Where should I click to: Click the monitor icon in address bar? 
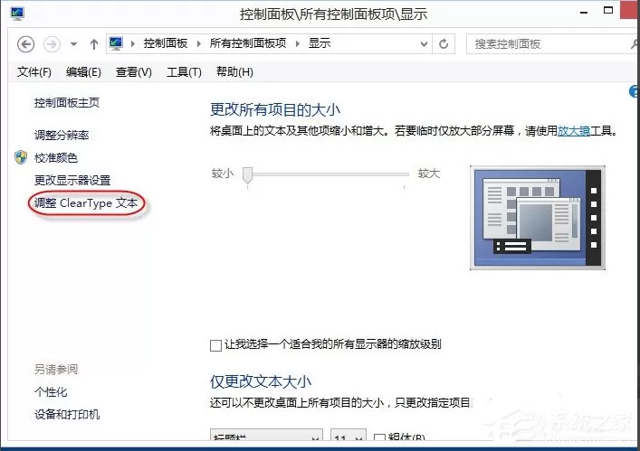116,43
